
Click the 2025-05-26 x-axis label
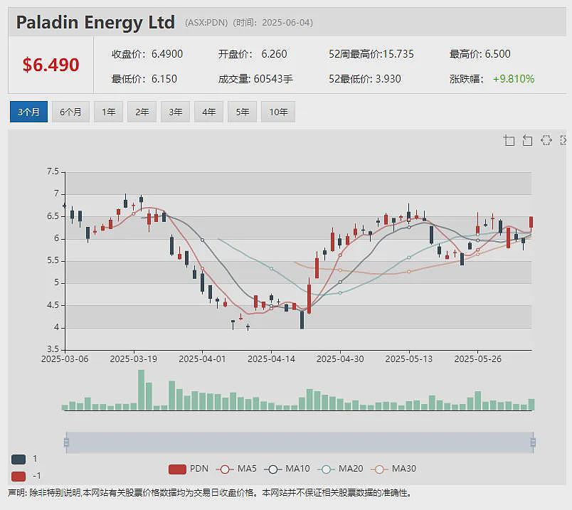click(x=478, y=359)
